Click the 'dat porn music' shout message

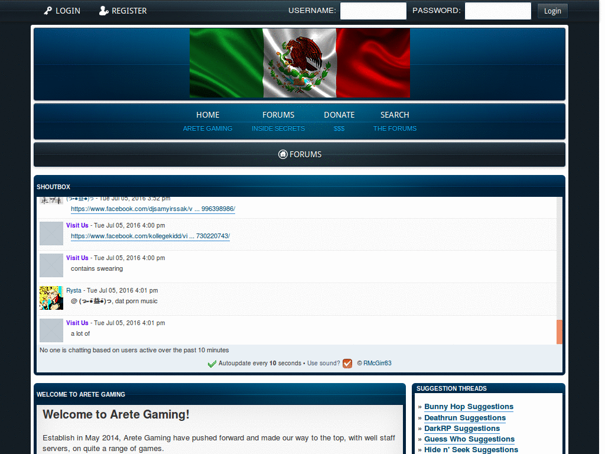click(114, 301)
